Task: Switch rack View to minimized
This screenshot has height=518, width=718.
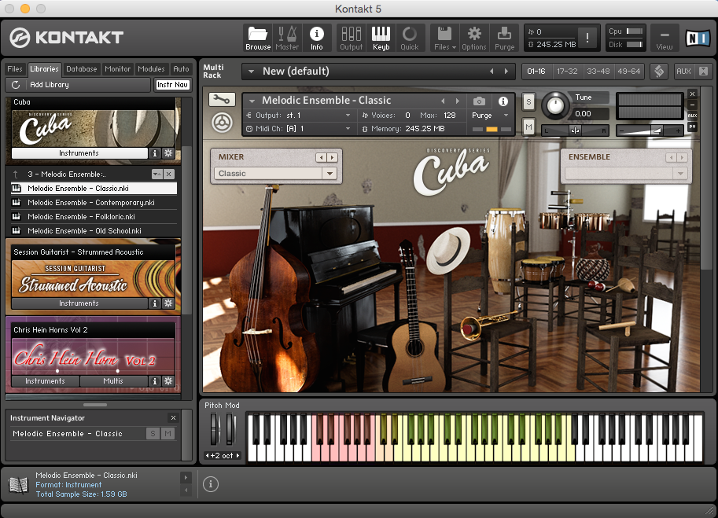Action: (x=664, y=38)
